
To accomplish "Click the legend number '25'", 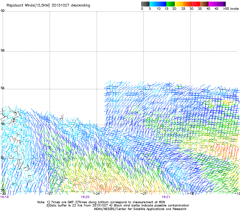I will point(183,9).
